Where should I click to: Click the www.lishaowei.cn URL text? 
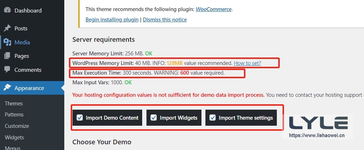pos(316,135)
